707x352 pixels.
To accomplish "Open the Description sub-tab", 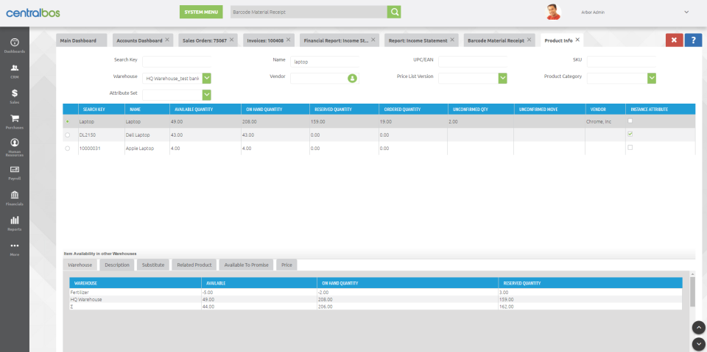I will pos(117,265).
